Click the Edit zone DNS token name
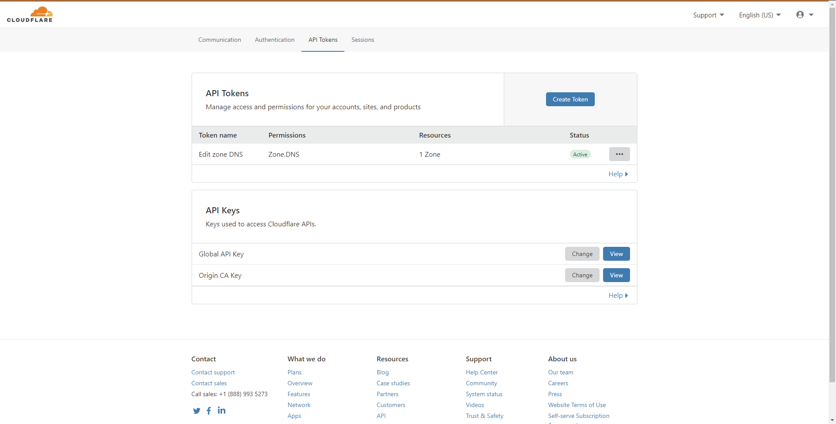The image size is (836, 424). (221, 154)
